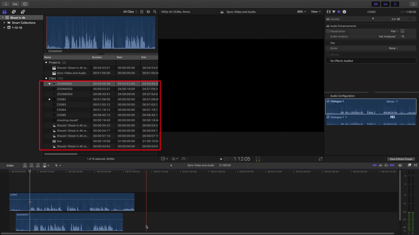Open the All Clips filter dropdown

pos(130,11)
